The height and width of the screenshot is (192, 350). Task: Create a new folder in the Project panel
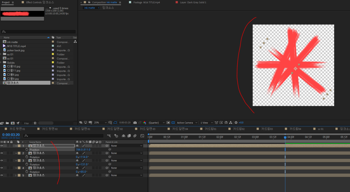(x=7, y=123)
